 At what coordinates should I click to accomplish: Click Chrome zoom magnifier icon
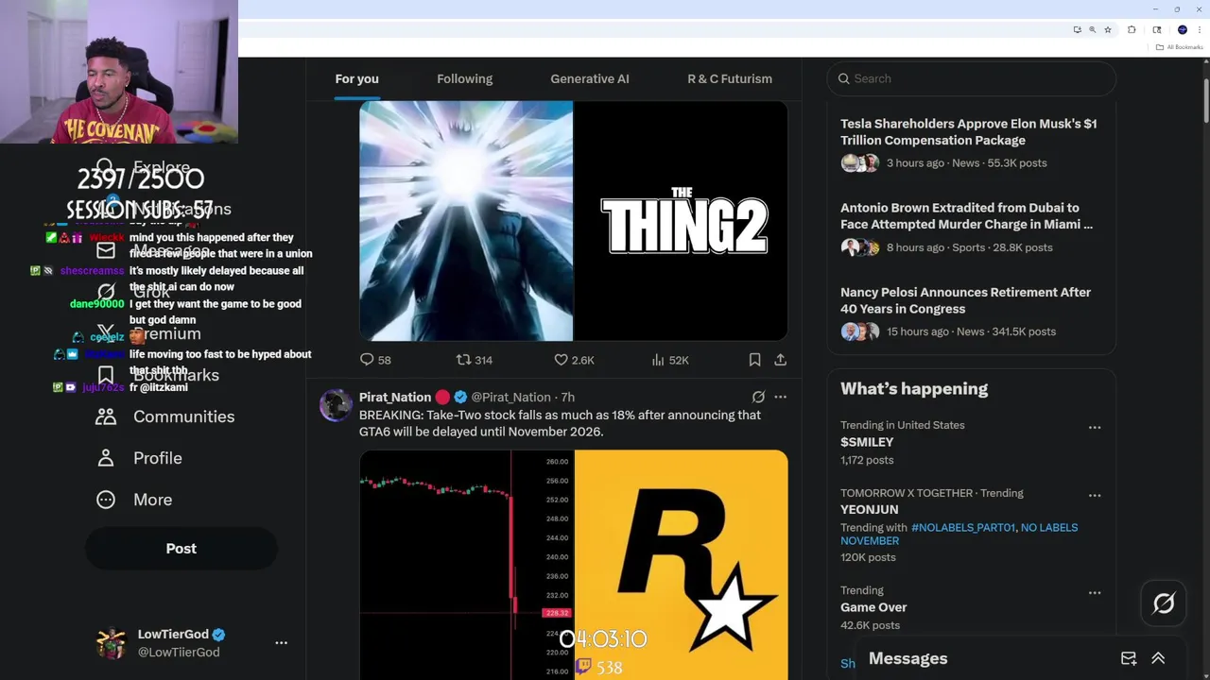click(1092, 29)
